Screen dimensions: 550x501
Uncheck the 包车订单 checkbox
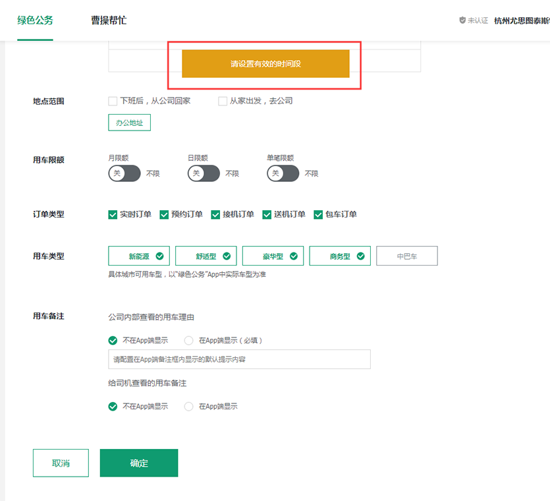coord(318,214)
